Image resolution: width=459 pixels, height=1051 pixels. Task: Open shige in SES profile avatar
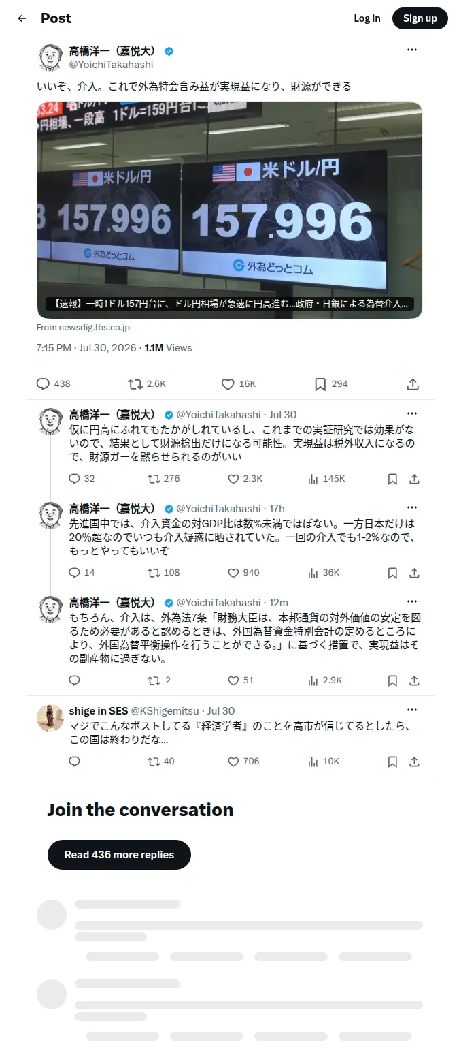click(50, 718)
